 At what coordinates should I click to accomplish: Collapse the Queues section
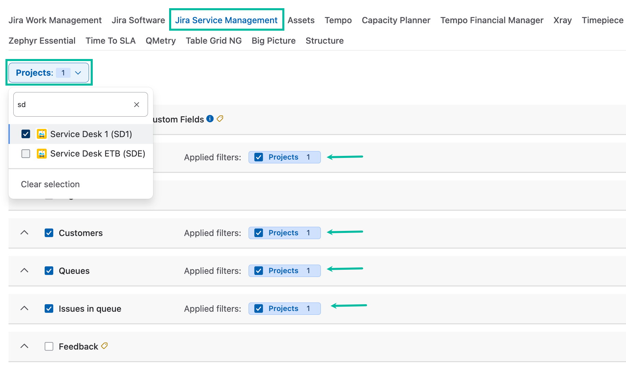tap(24, 270)
